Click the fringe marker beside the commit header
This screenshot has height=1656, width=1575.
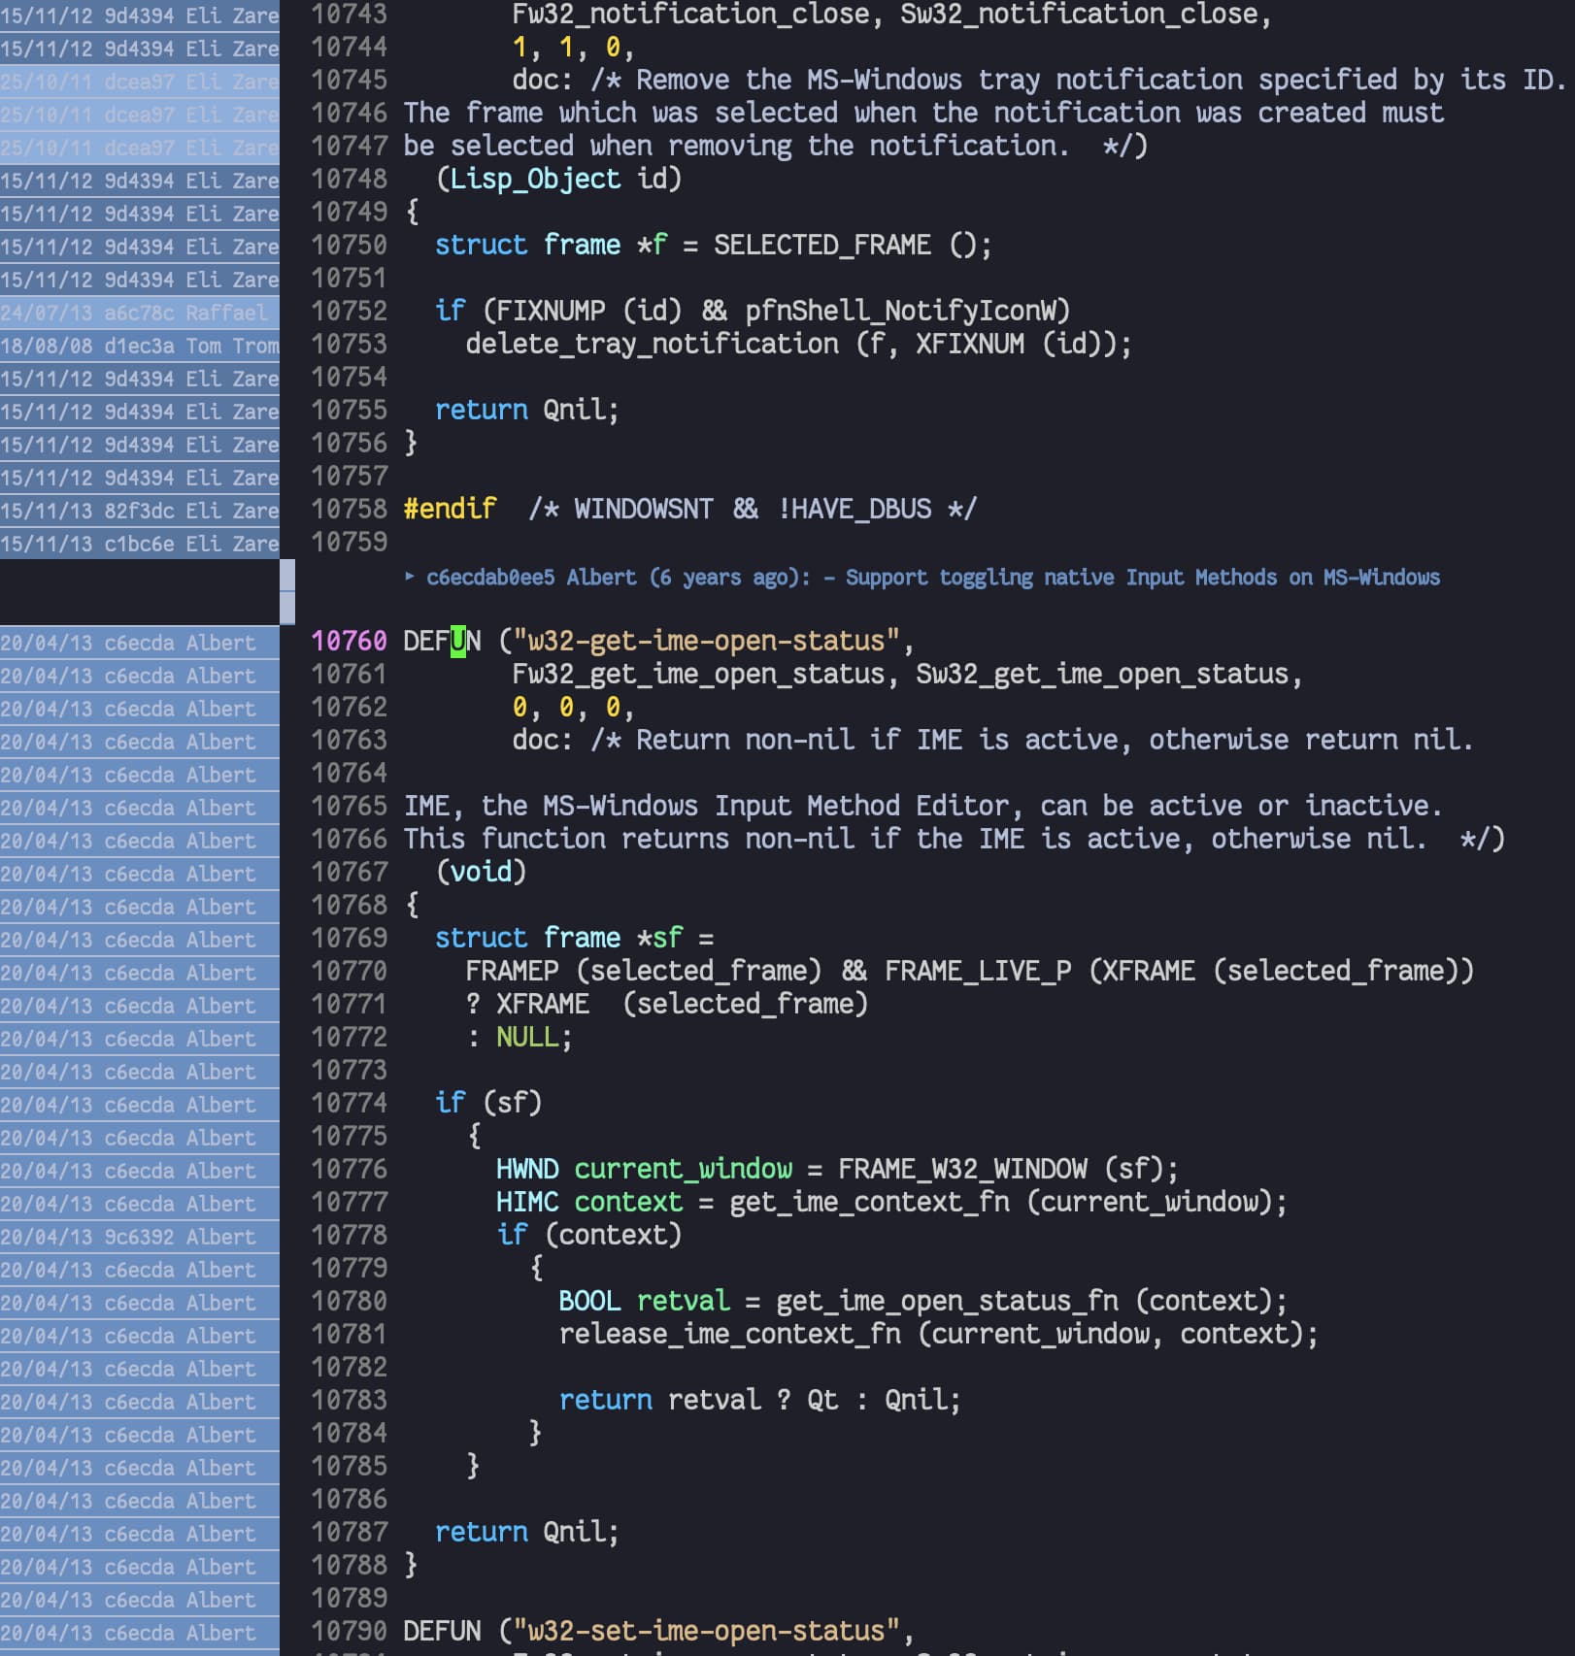(287, 590)
